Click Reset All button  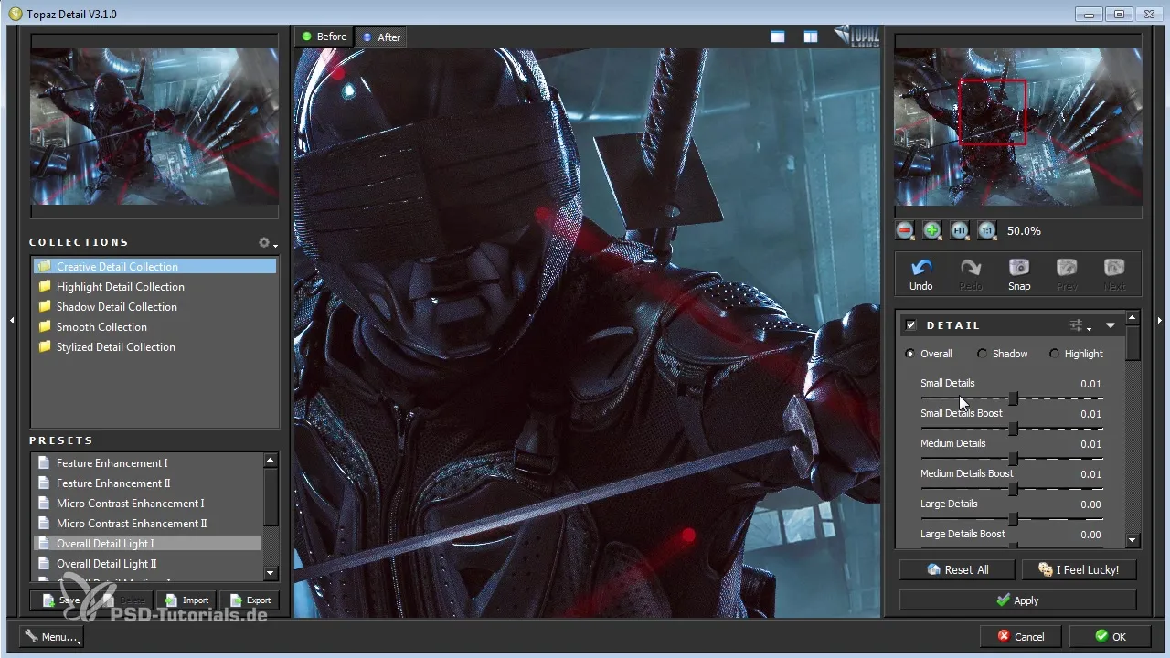pyautogui.click(x=957, y=569)
